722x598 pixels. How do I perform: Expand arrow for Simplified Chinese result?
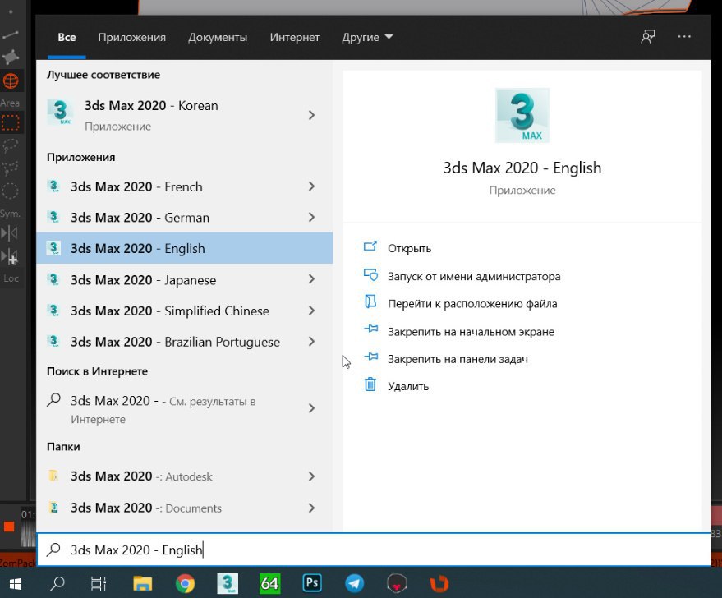(x=312, y=310)
